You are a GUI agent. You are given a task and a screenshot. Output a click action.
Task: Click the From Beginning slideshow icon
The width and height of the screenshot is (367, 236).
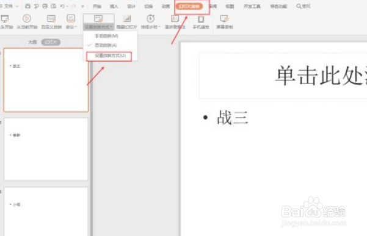coord(5,19)
